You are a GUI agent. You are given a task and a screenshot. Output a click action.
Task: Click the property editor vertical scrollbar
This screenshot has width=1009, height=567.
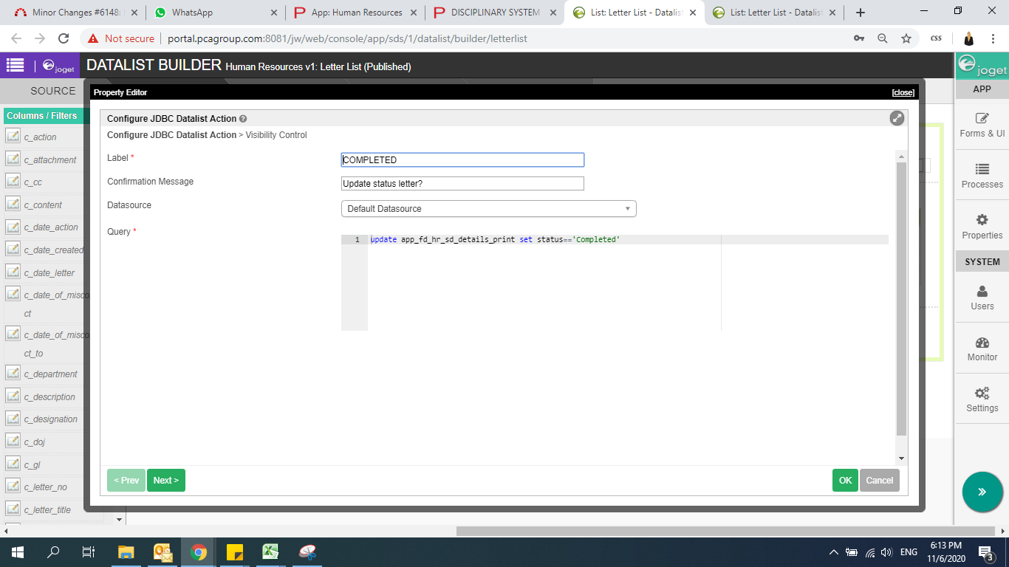pyautogui.click(x=901, y=299)
